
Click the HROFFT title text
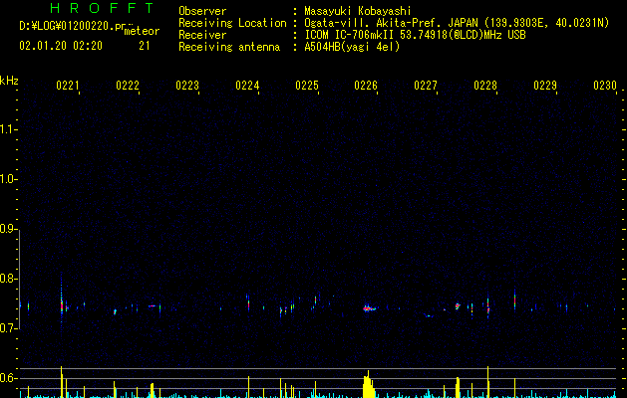(x=103, y=8)
